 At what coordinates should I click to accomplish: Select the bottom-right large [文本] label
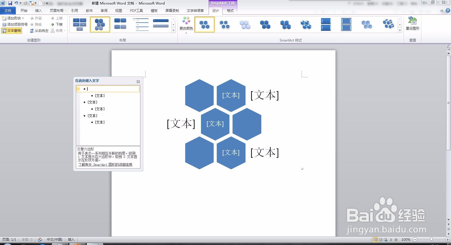pyautogui.click(x=265, y=152)
